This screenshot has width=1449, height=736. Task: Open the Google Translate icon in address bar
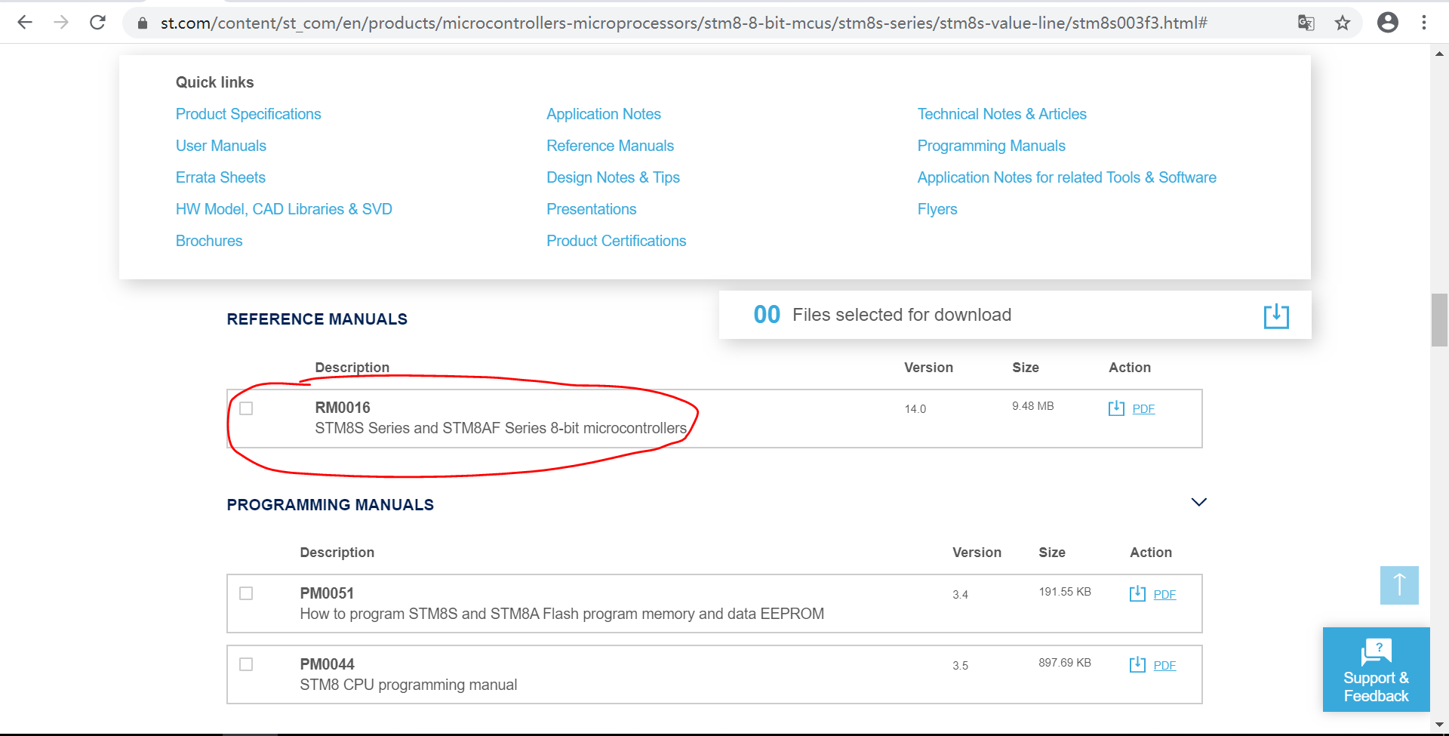(x=1306, y=23)
